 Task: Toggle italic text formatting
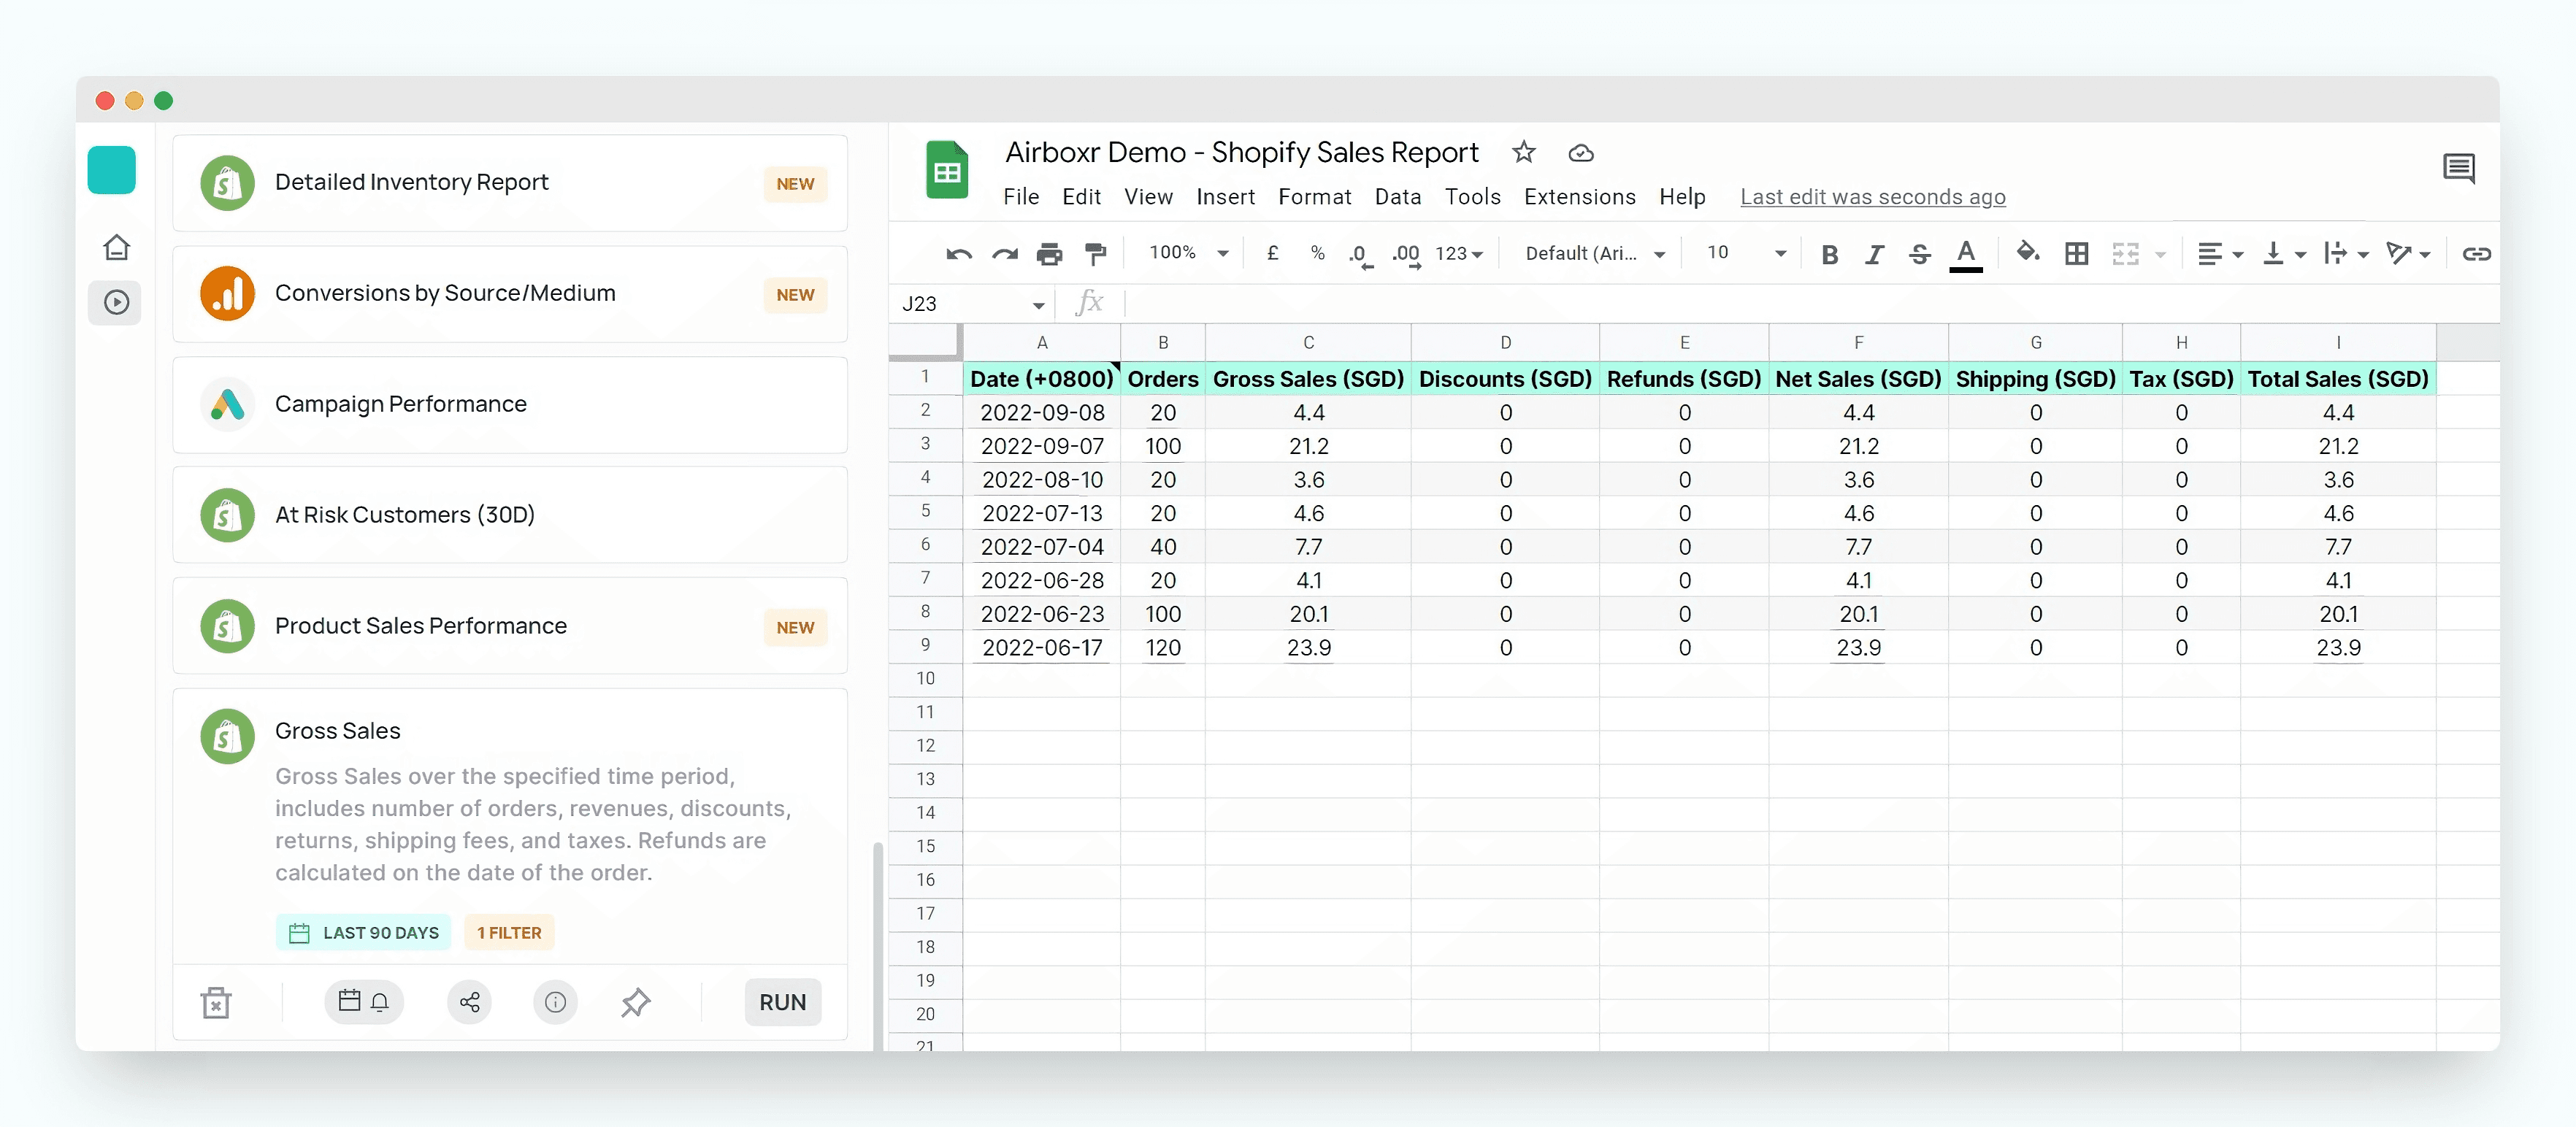[x=1874, y=254]
